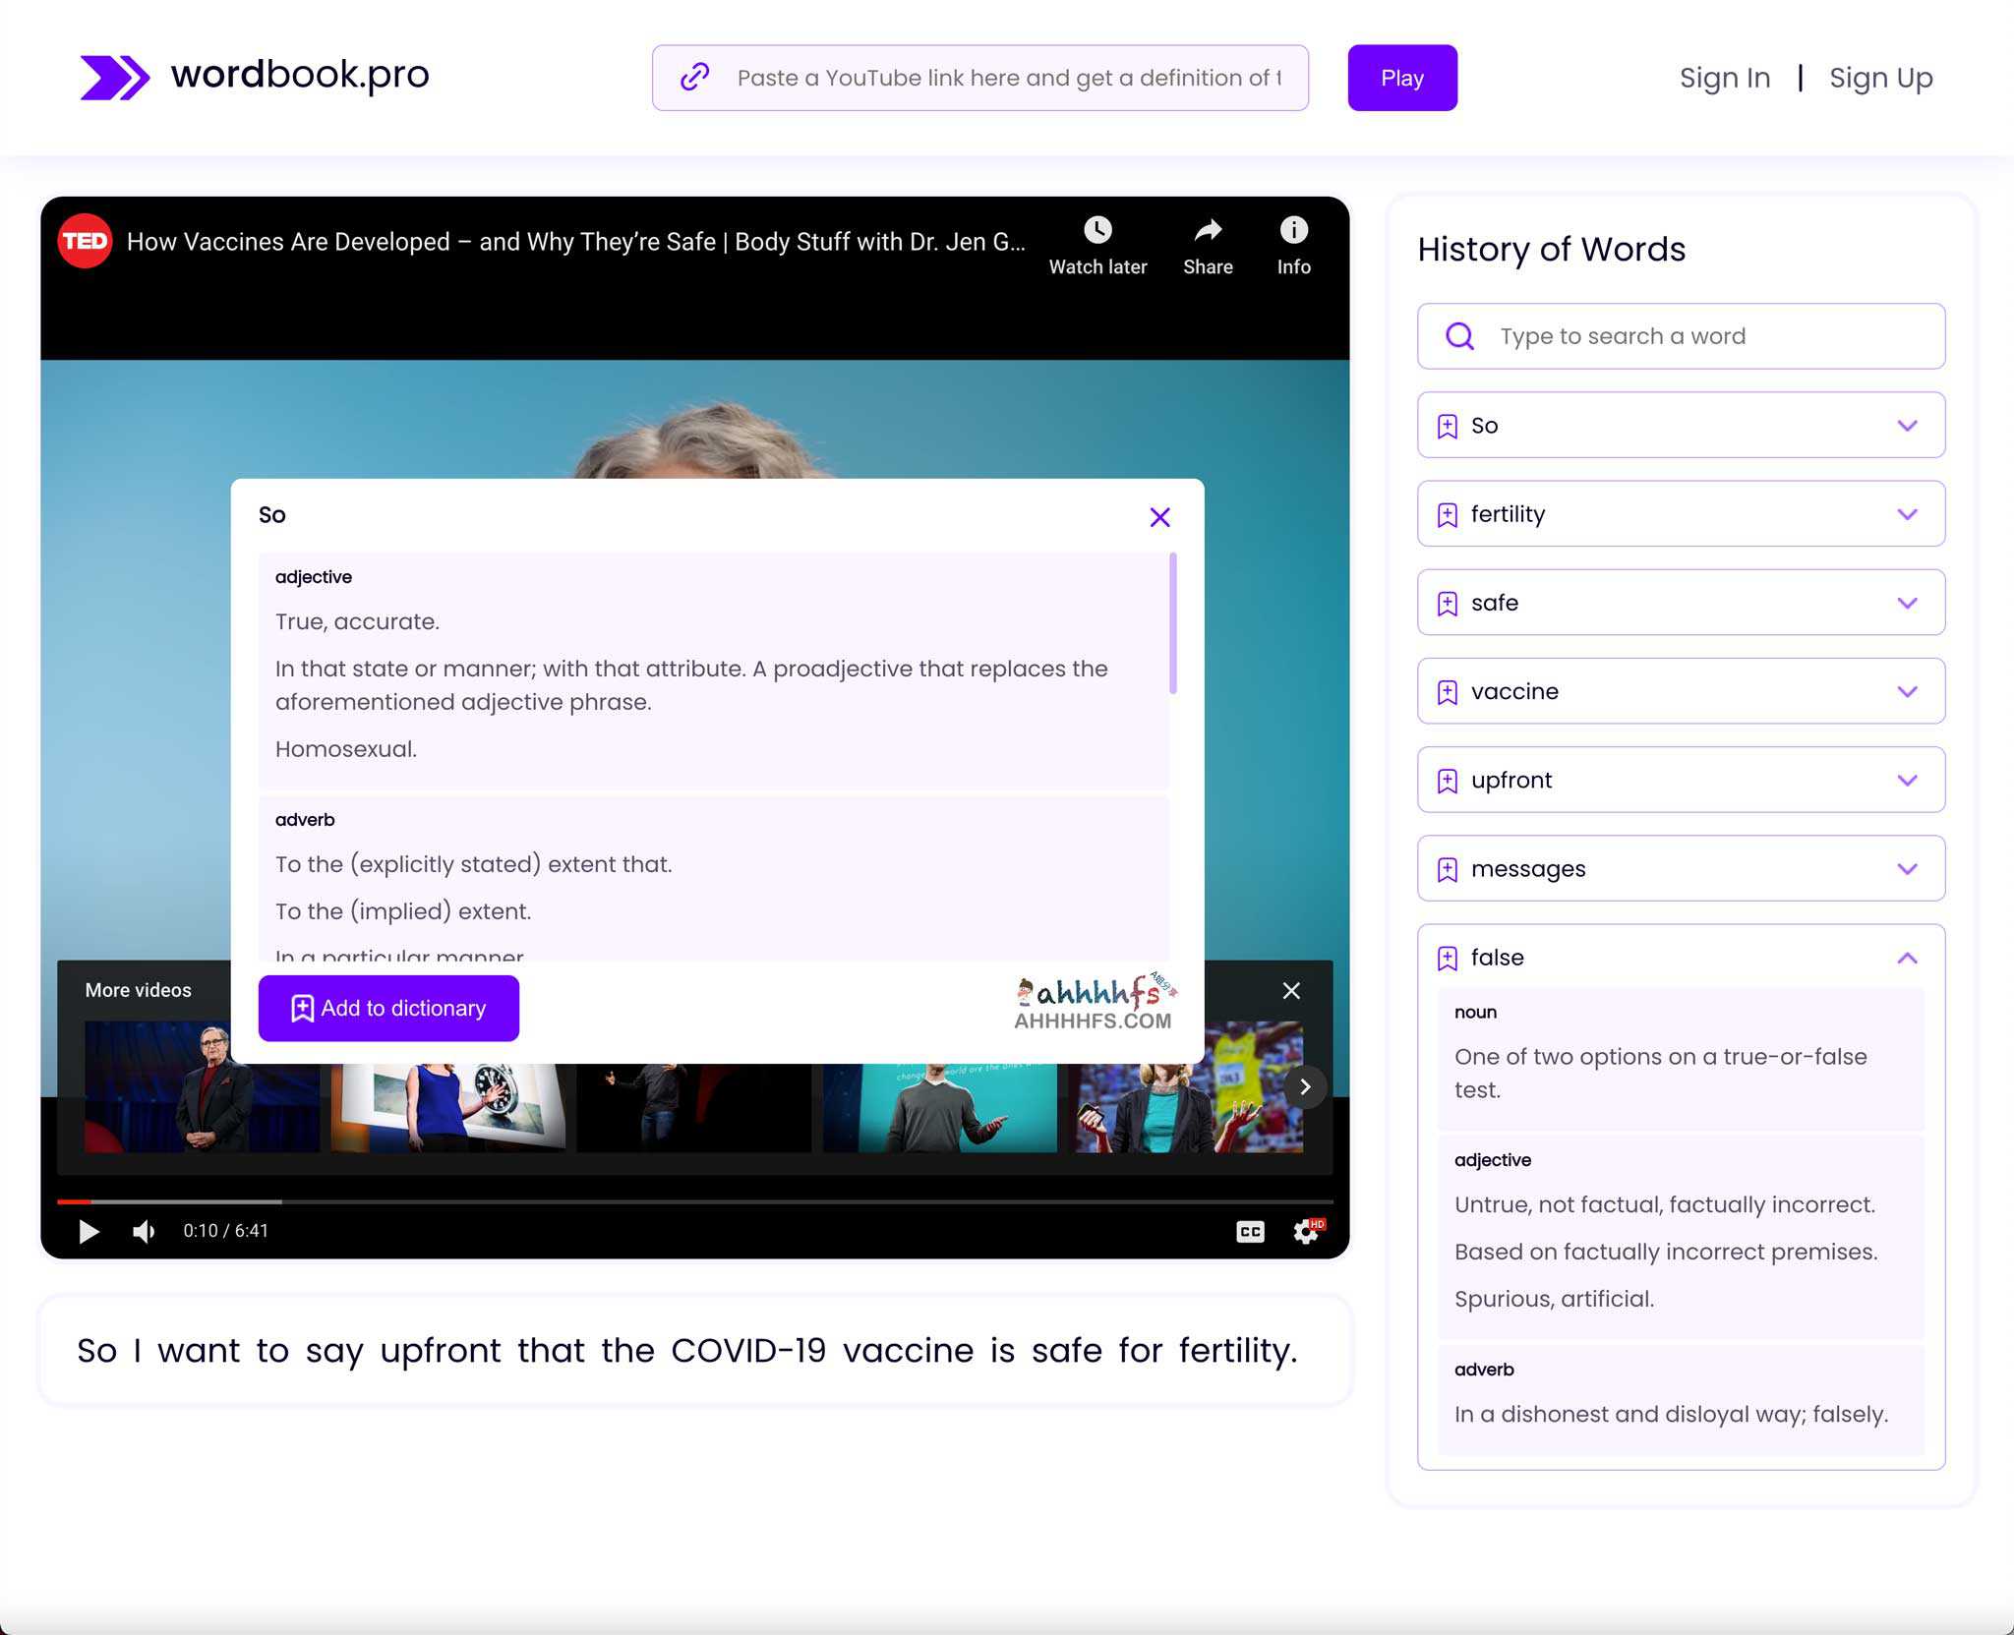This screenshot has height=1635, width=2014.
Task: Click the Play button on wordbook.pro
Action: pos(1401,77)
